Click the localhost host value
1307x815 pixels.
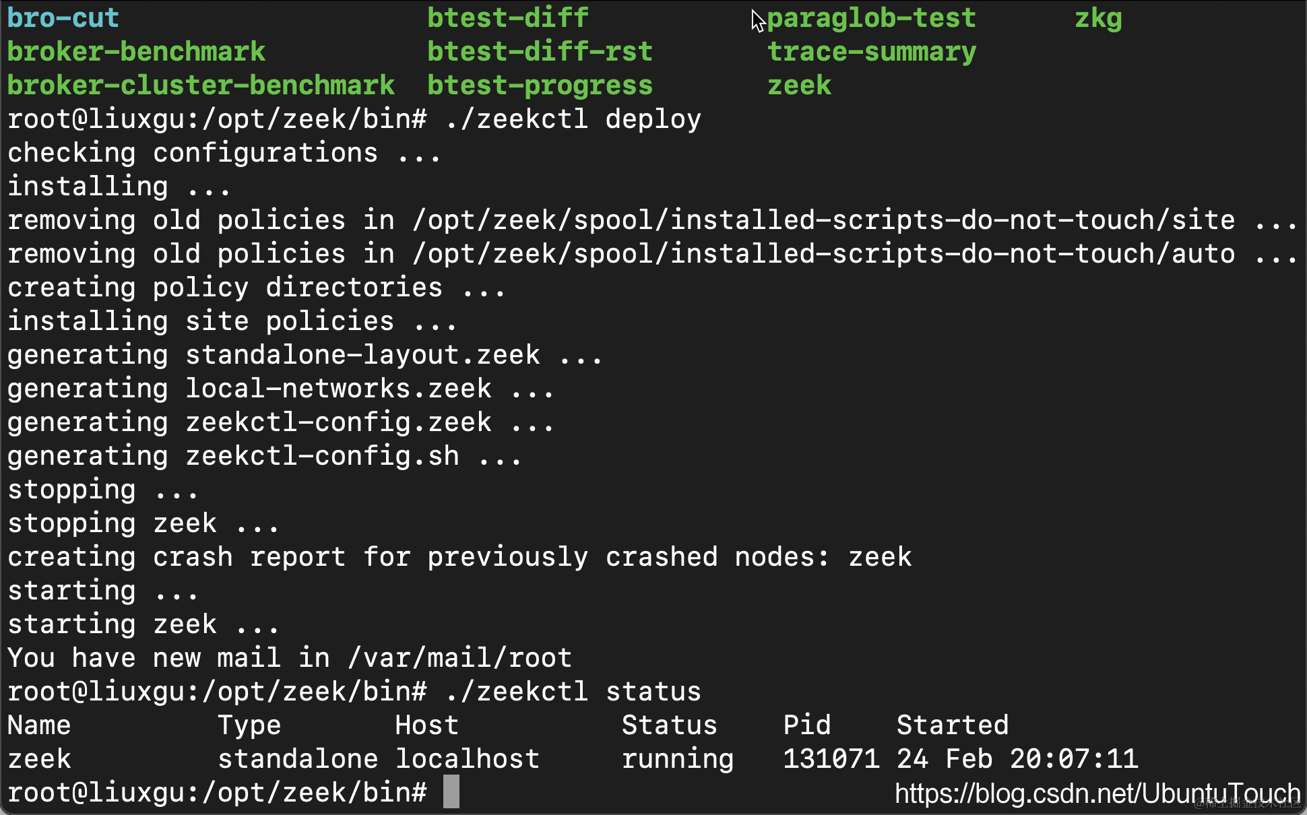[x=467, y=759]
